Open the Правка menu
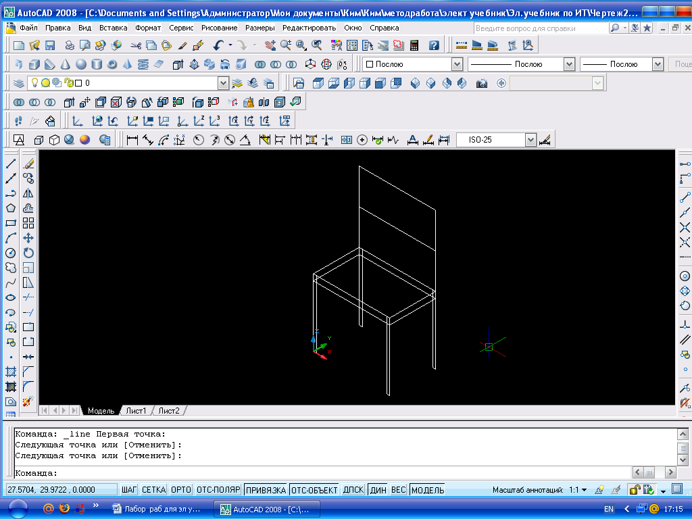 (58, 28)
